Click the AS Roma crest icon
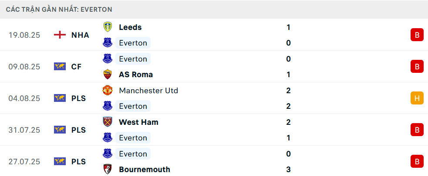The width and height of the screenshot is (428, 176). tap(108, 75)
